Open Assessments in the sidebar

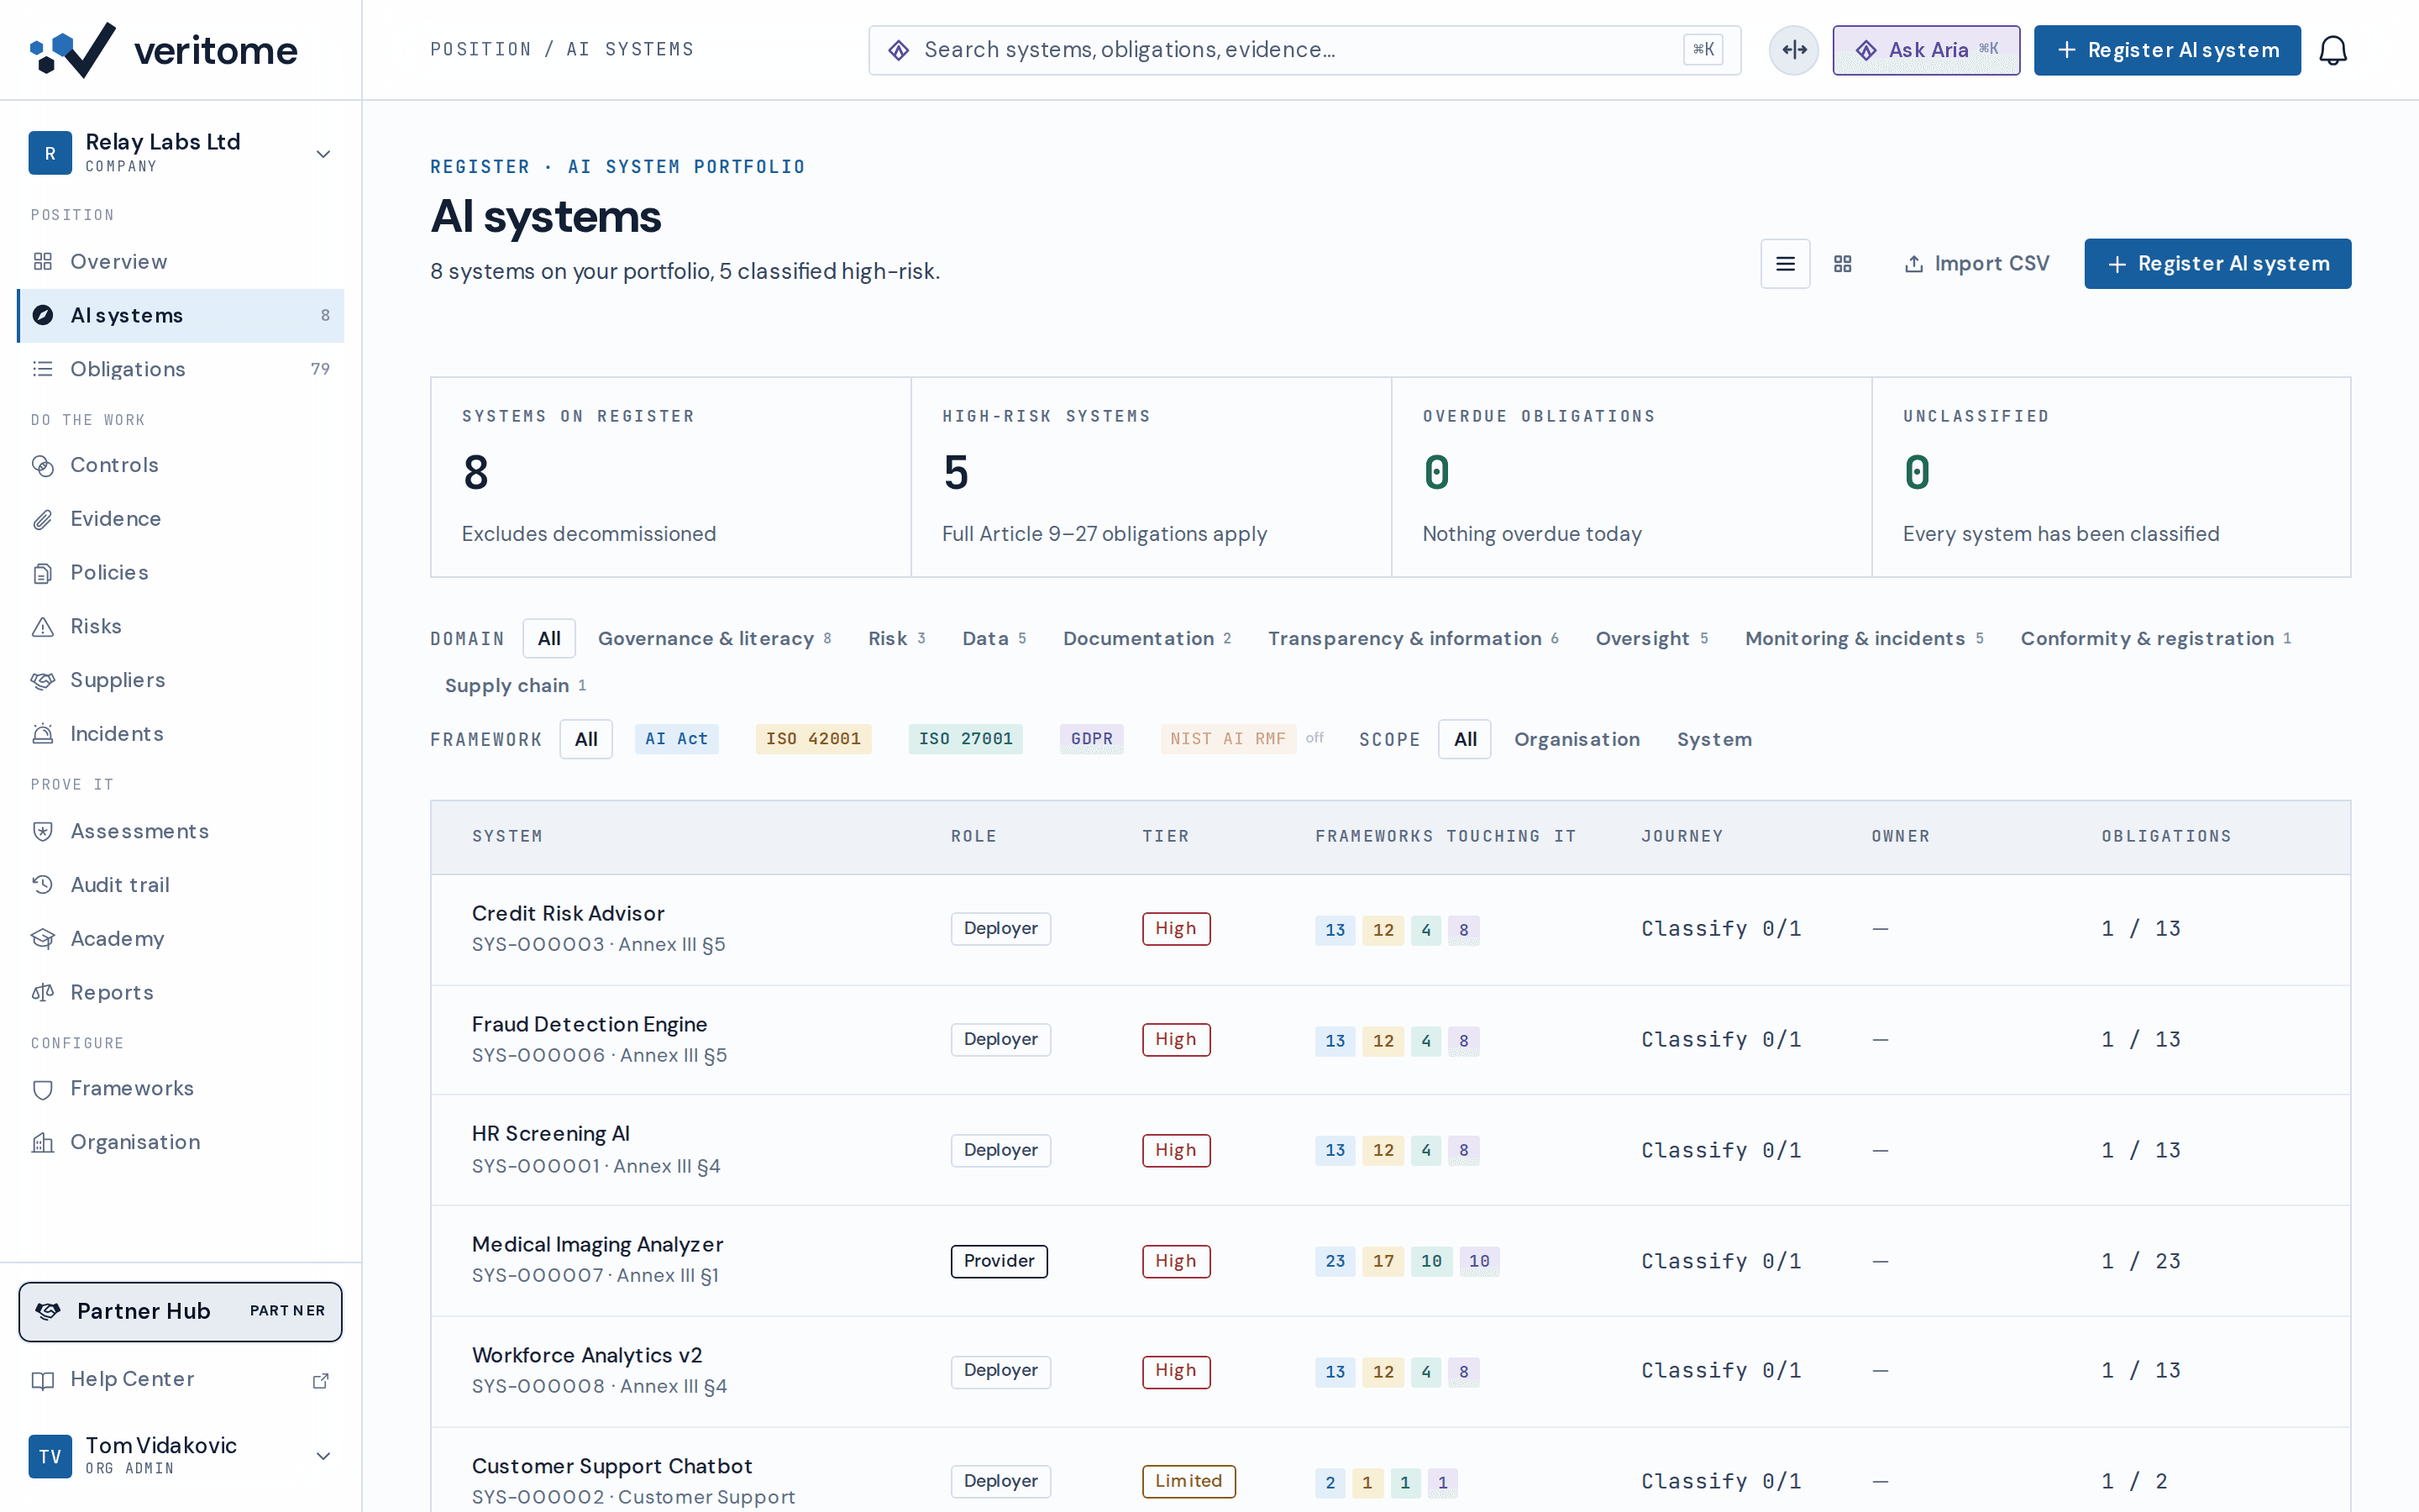(x=181, y=831)
